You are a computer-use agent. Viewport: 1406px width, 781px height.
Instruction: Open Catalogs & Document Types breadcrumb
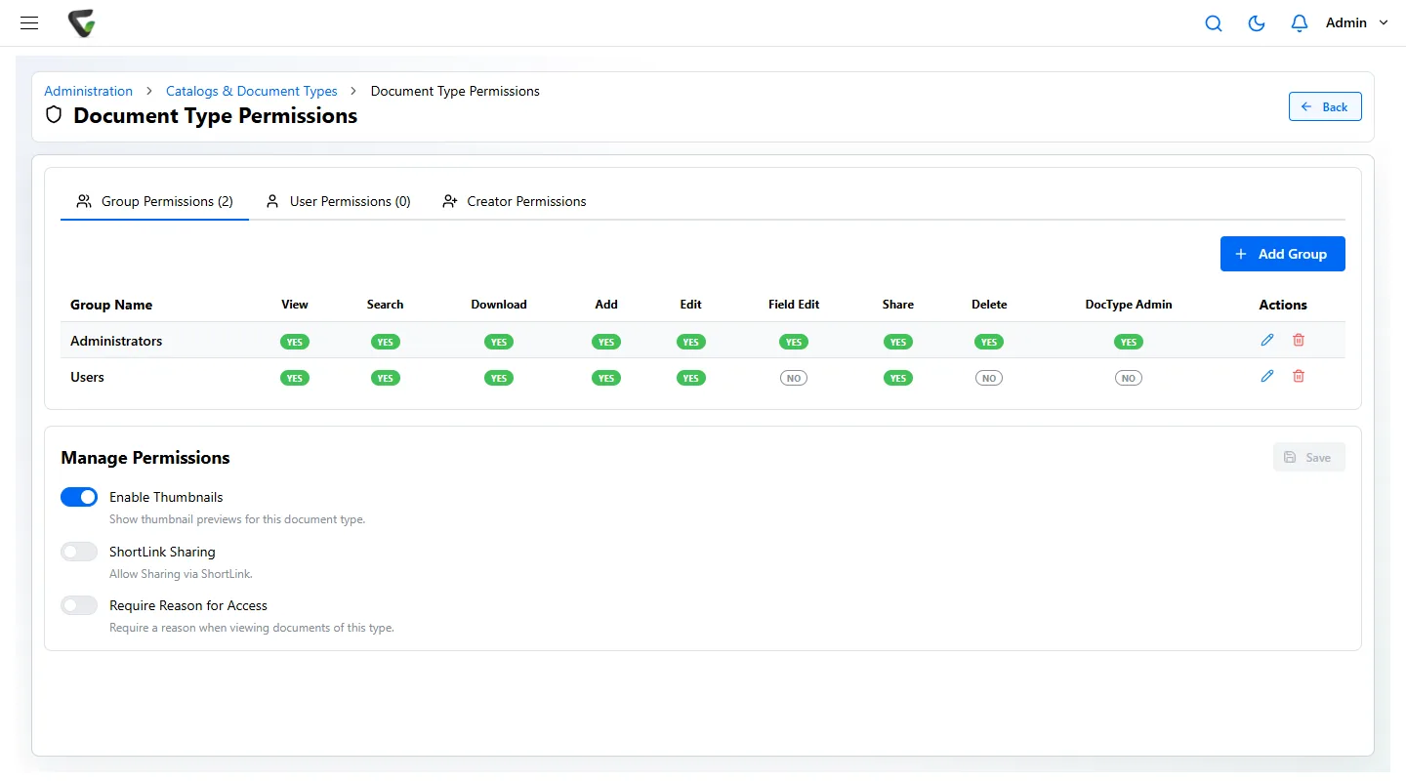[x=252, y=91]
